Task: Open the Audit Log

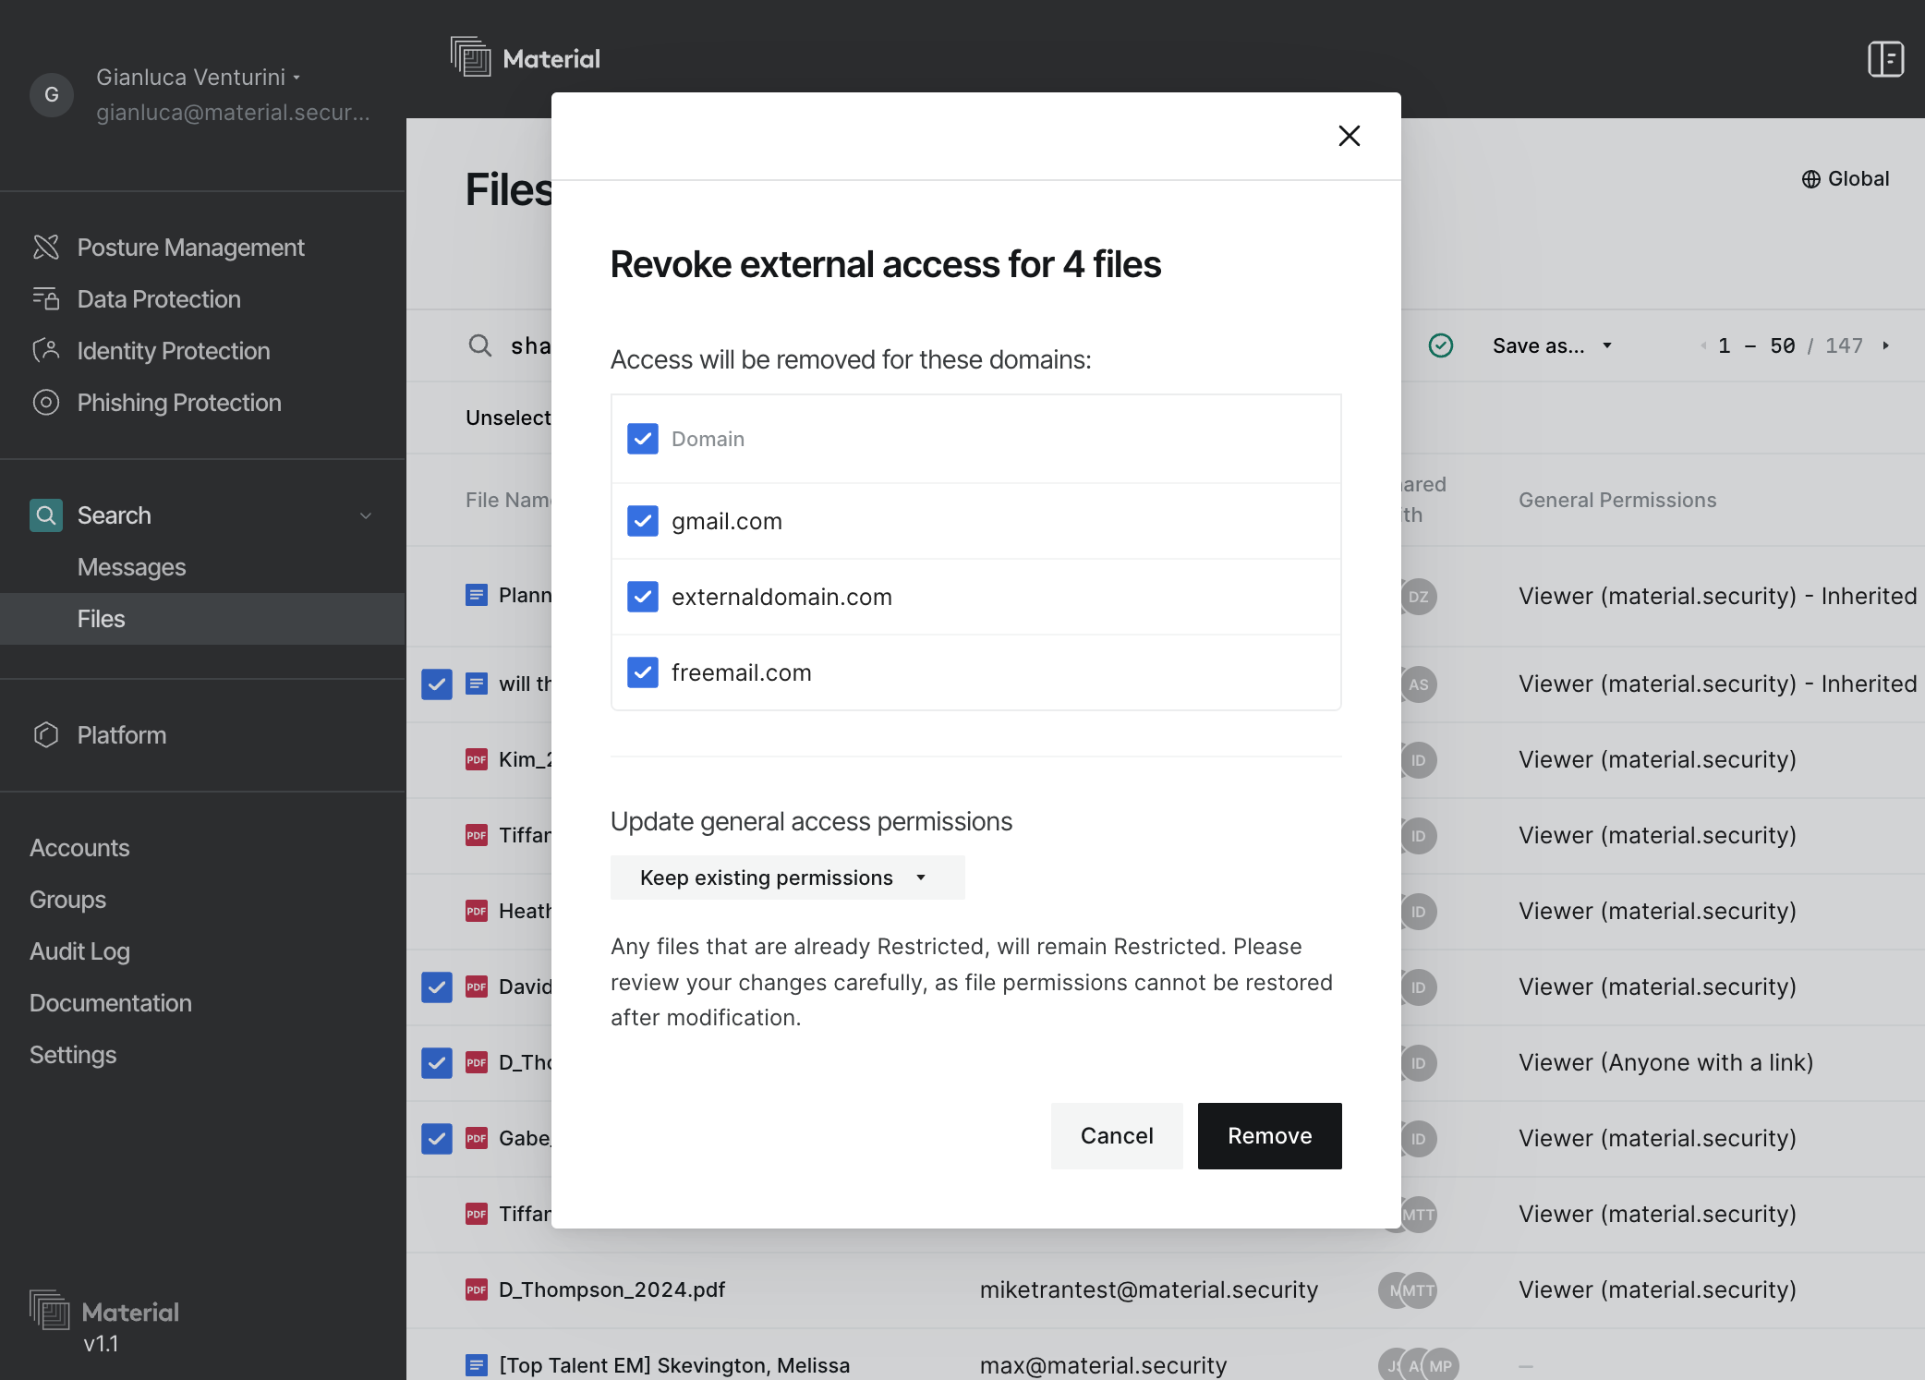Action: coord(79,951)
